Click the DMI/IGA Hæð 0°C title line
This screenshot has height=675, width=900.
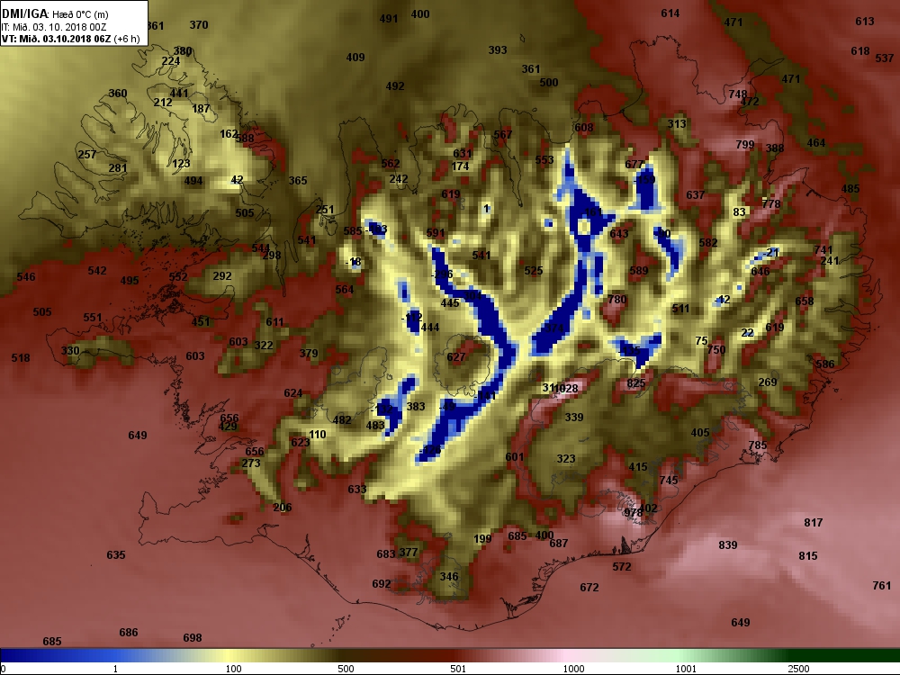(x=55, y=14)
